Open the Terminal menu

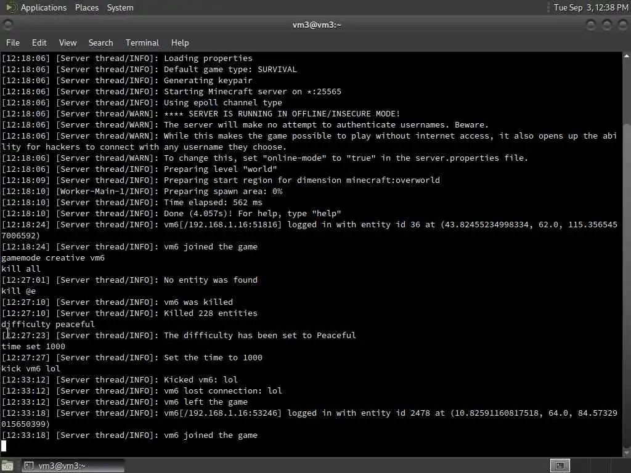tap(142, 42)
